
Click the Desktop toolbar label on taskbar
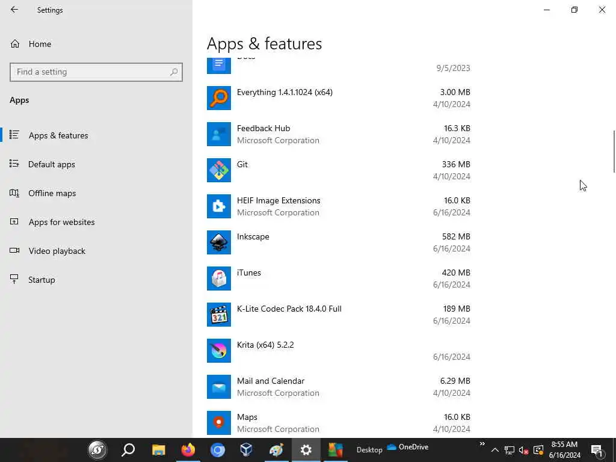click(x=369, y=450)
